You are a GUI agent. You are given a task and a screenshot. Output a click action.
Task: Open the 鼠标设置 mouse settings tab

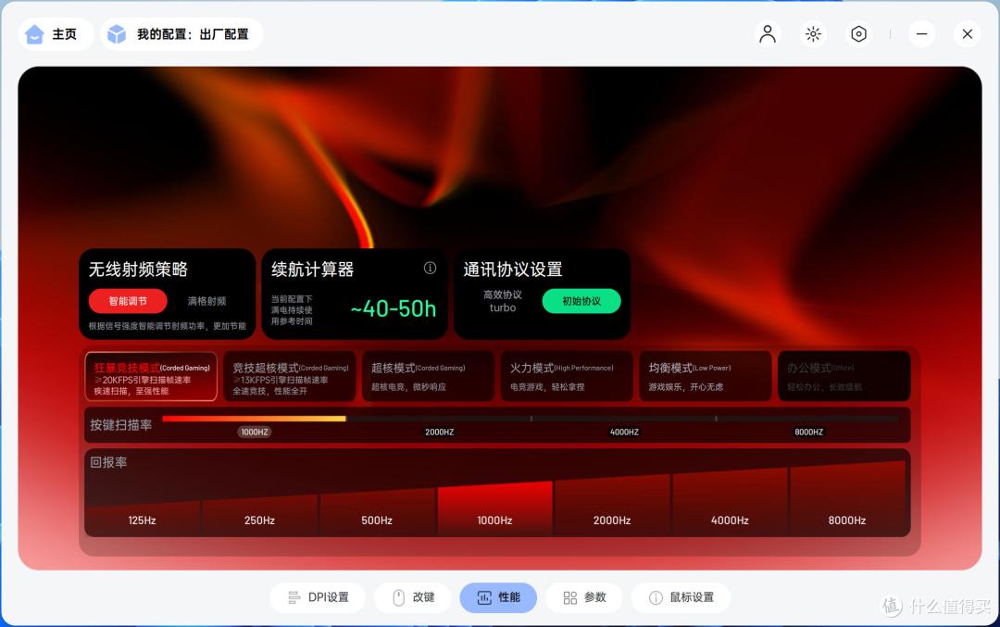[x=681, y=597]
